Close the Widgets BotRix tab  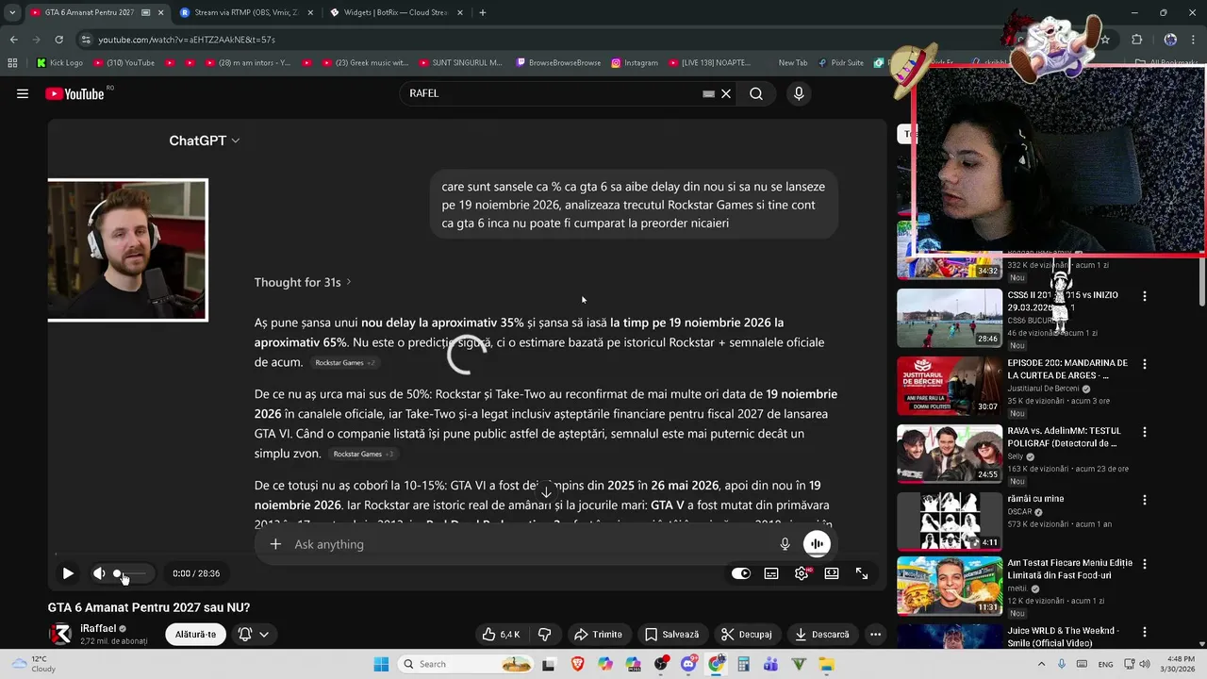(461, 12)
